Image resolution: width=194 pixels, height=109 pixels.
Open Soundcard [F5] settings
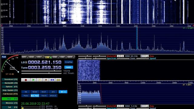10,79
